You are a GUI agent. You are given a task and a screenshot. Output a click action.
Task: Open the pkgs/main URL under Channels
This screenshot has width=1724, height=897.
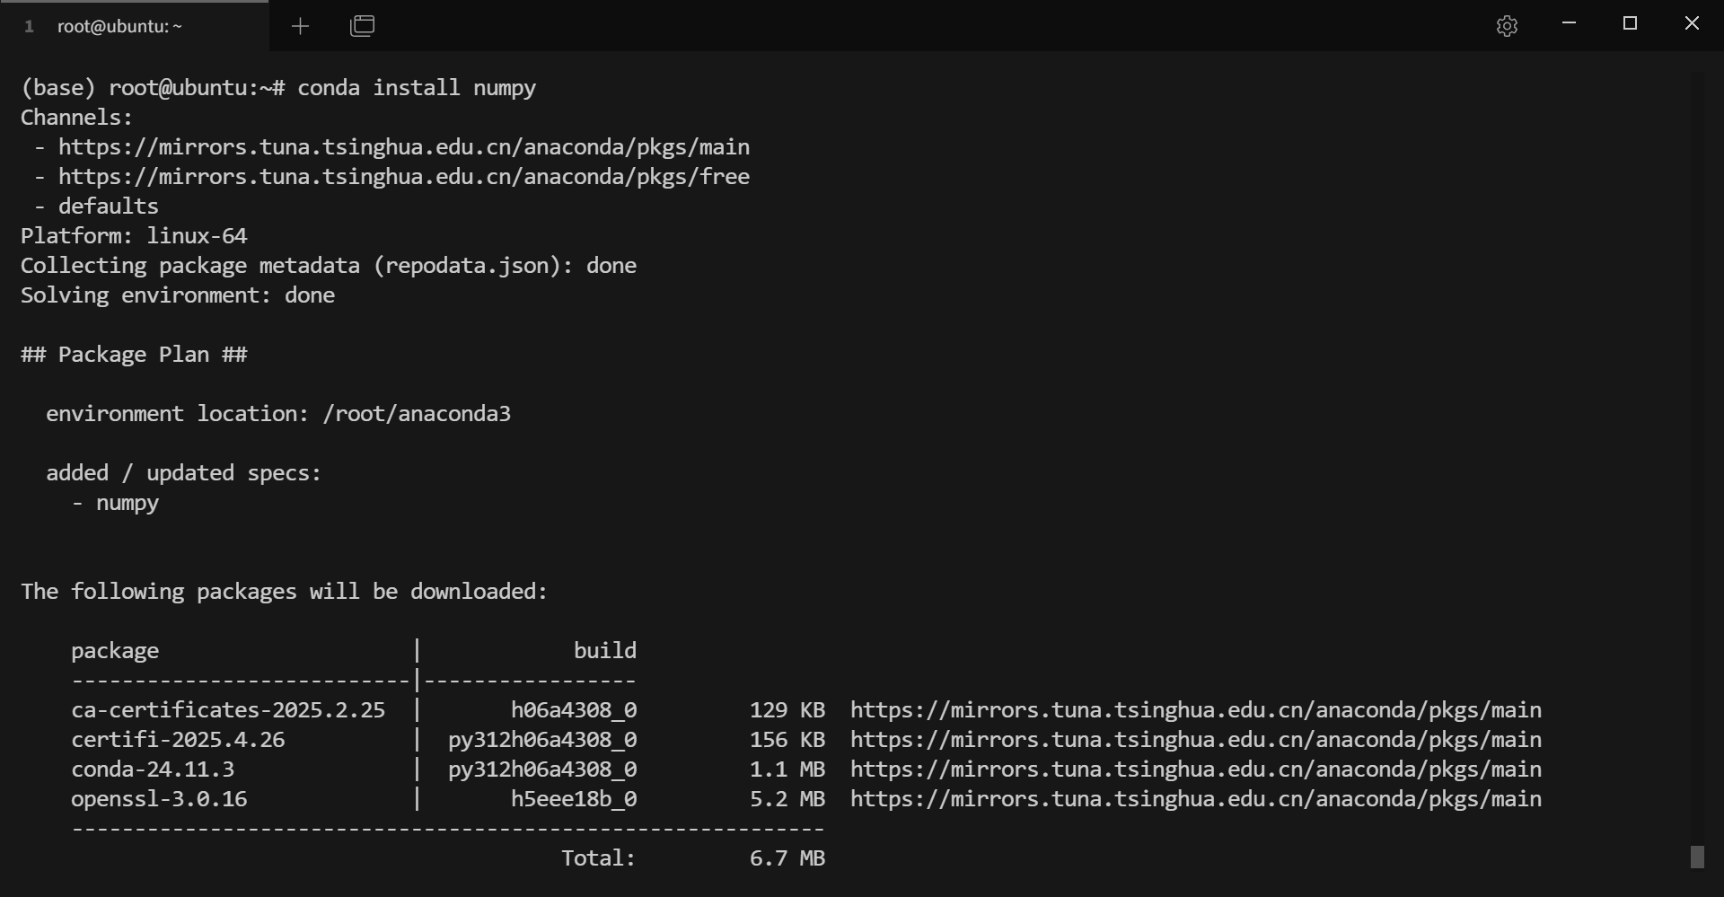pyautogui.click(x=403, y=147)
